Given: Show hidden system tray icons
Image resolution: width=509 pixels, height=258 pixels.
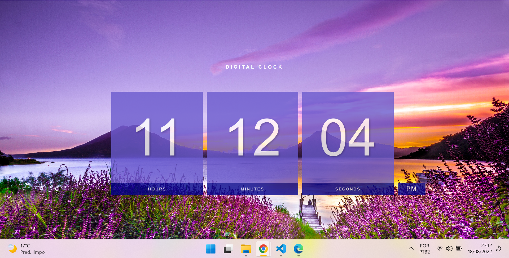Looking at the screenshot, I should pos(411,248).
